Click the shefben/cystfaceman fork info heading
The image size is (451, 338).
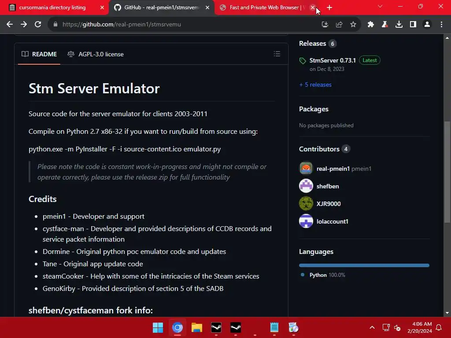(x=91, y=310)
